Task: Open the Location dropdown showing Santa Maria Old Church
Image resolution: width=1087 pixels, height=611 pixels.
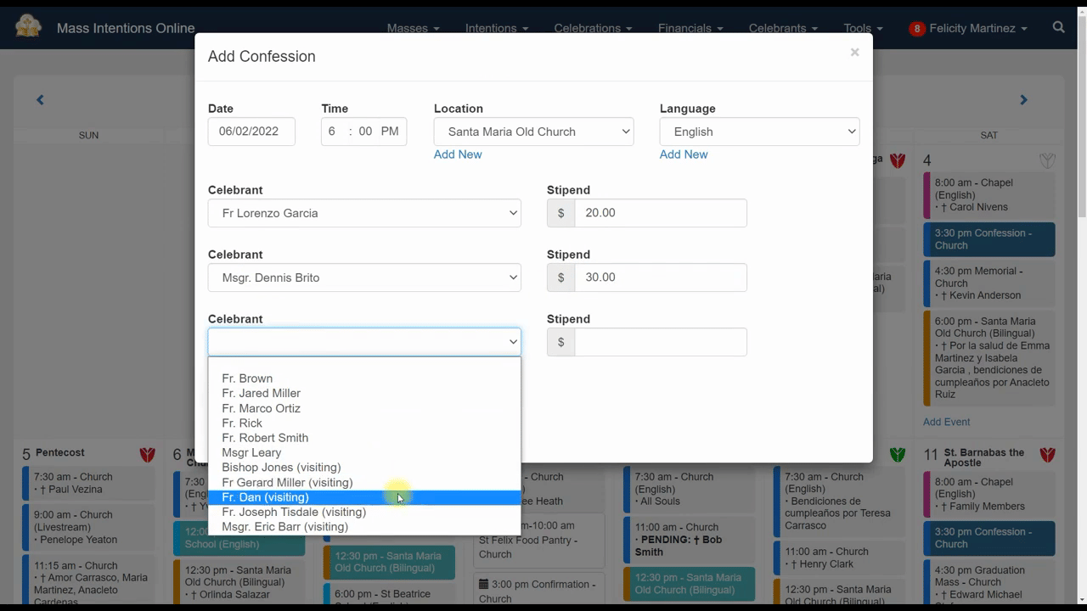Action: point(533,132)
